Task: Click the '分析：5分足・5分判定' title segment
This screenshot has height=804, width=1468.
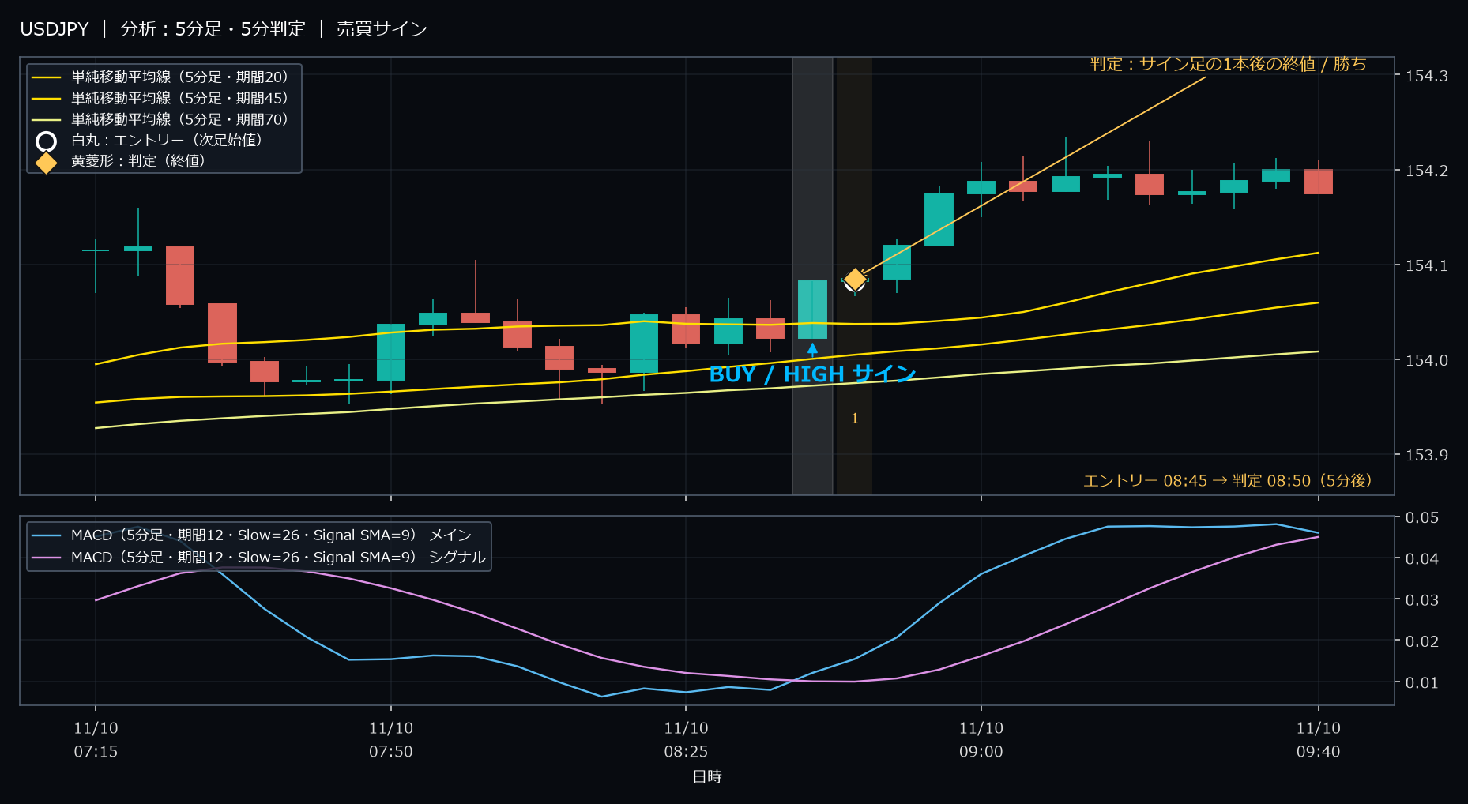Action: (213, 29)
